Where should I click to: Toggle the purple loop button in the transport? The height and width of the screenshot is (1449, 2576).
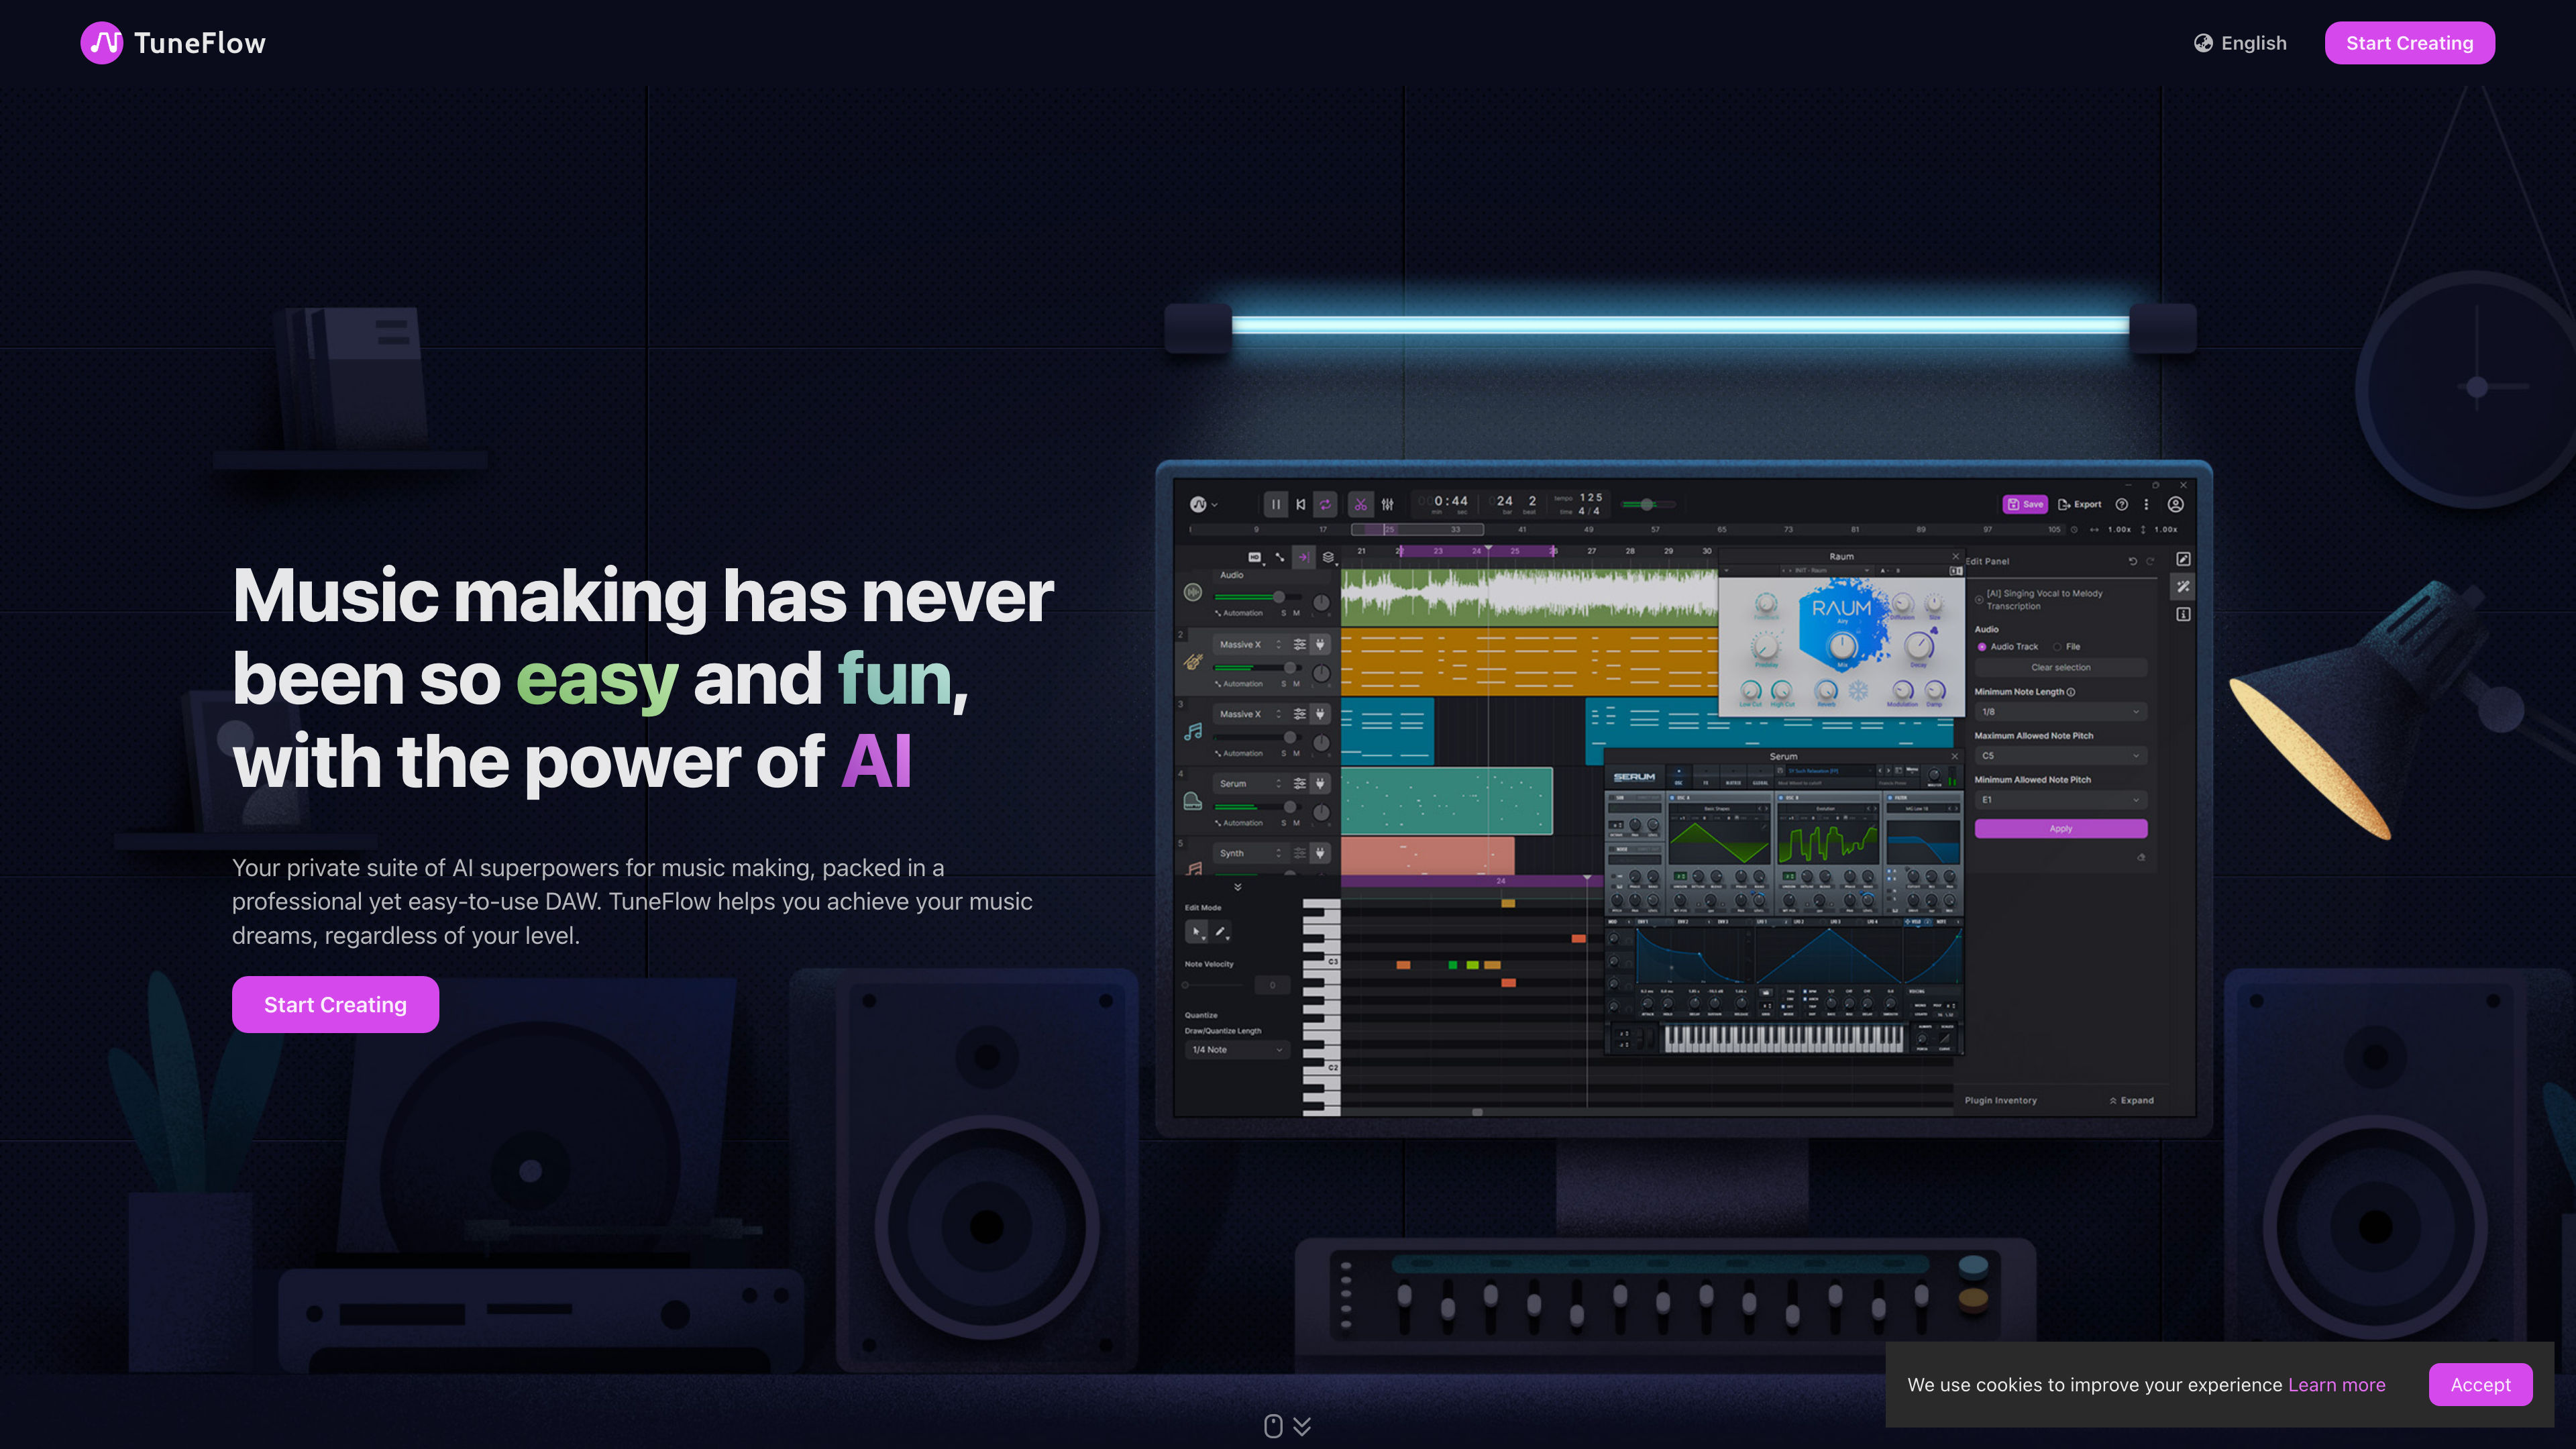(x=1325, y=504)
